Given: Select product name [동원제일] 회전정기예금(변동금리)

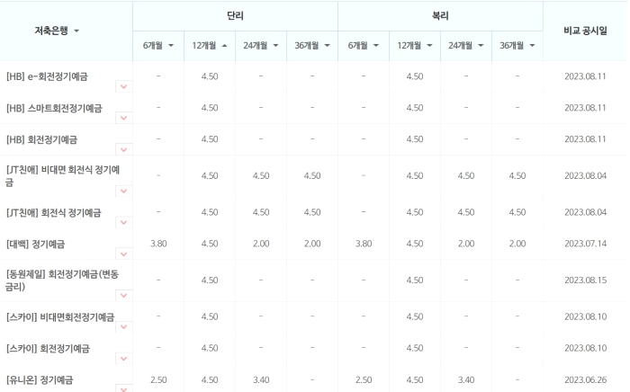Looking at the screenshot, I should (62, 280).
